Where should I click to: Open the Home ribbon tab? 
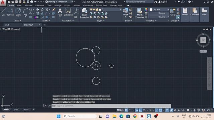11,5
